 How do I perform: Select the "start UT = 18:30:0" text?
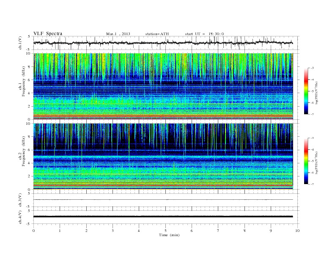(x=204, y=34)
